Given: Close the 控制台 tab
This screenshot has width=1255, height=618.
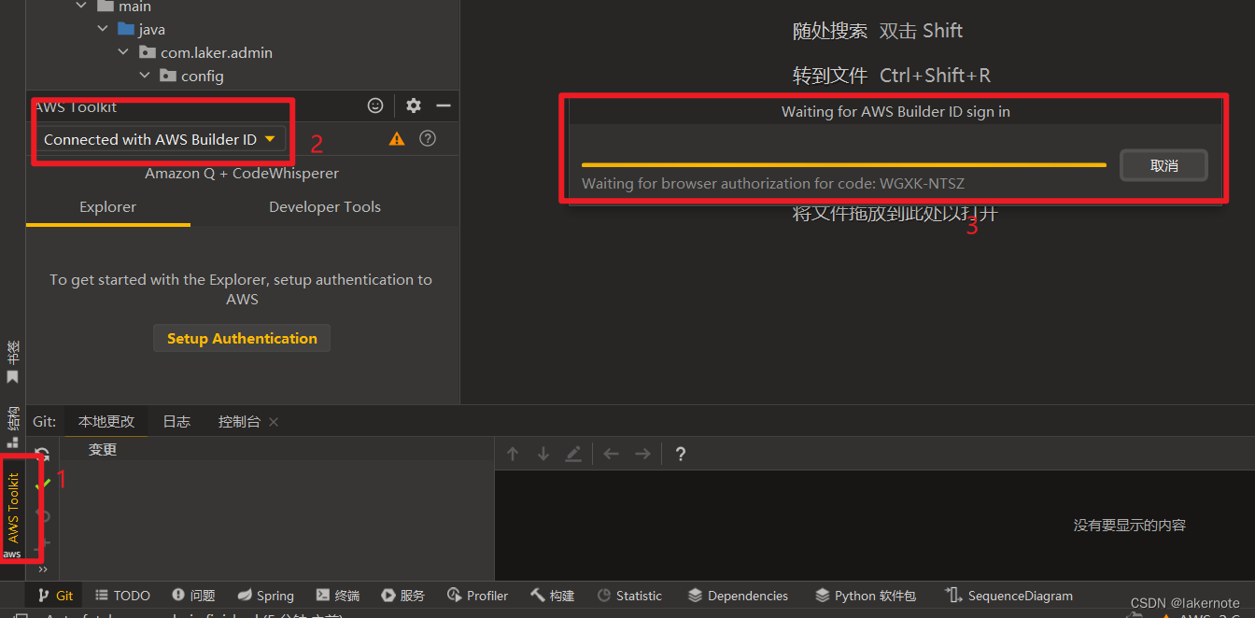Looking at the screenshot, I should [274, 423].
